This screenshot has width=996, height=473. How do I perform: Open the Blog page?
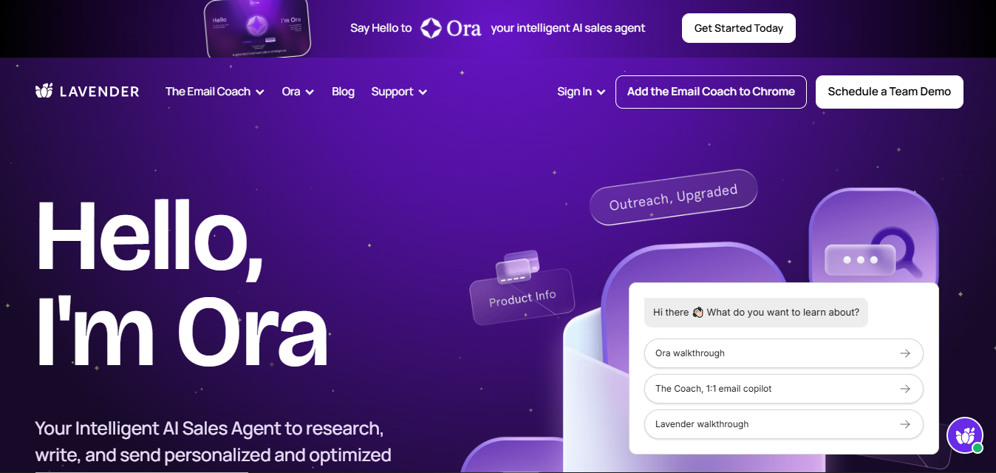pos(343,92)
